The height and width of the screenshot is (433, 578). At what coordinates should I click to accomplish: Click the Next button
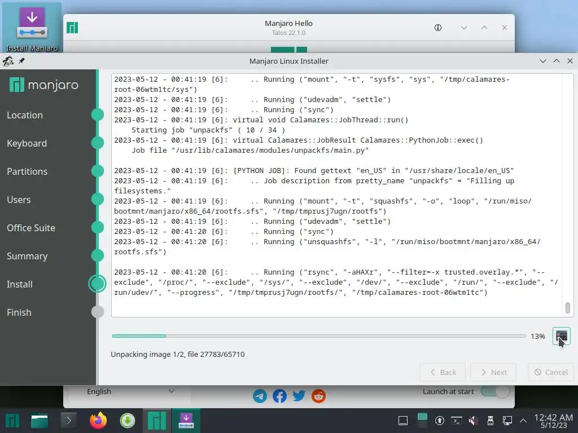(x=493, y=372)
